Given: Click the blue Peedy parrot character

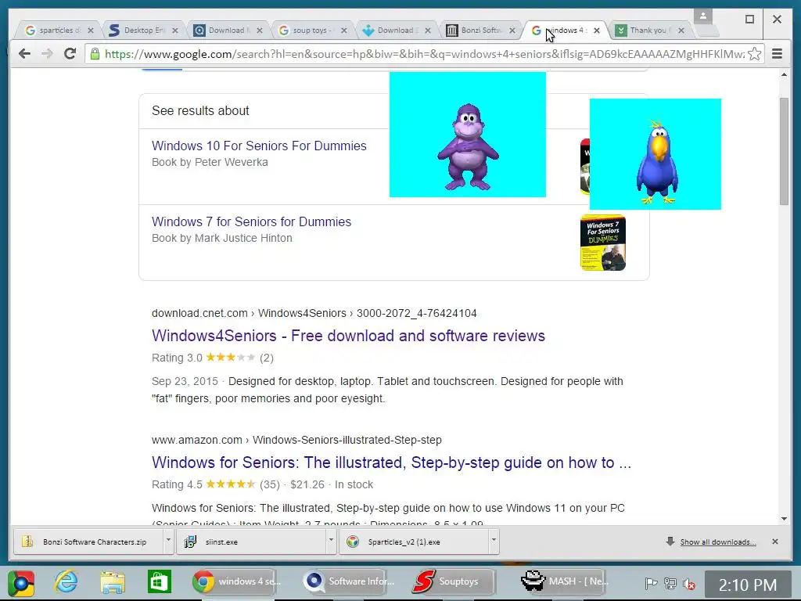Looking at the screenshot, I should (x=657, y=161).
